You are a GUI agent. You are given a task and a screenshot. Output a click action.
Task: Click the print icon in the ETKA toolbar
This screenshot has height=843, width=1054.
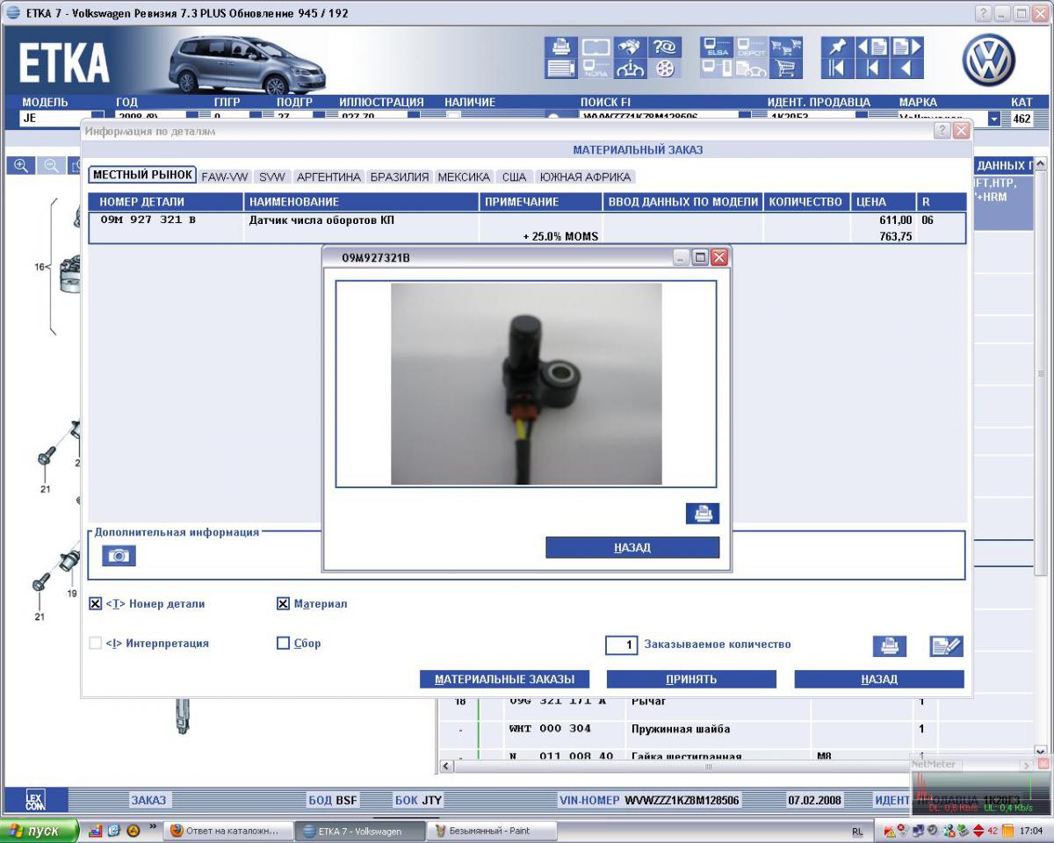[559, 47]
